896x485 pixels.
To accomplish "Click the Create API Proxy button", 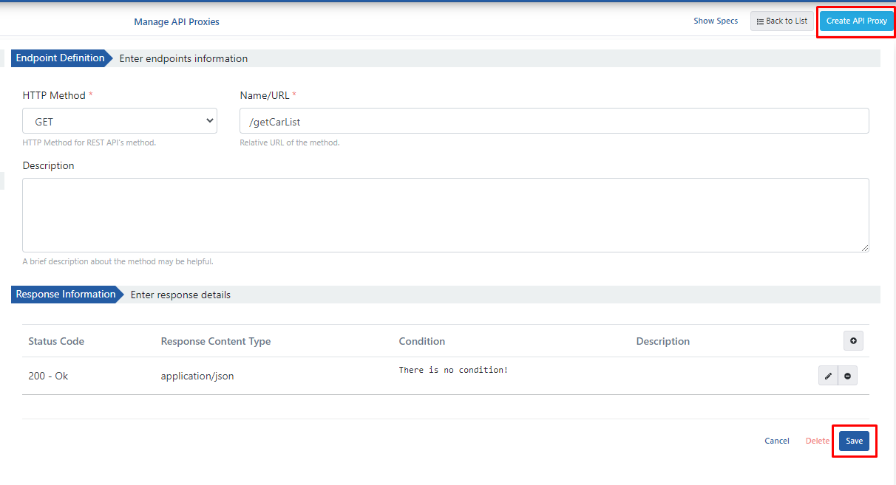I will [856, 21].
